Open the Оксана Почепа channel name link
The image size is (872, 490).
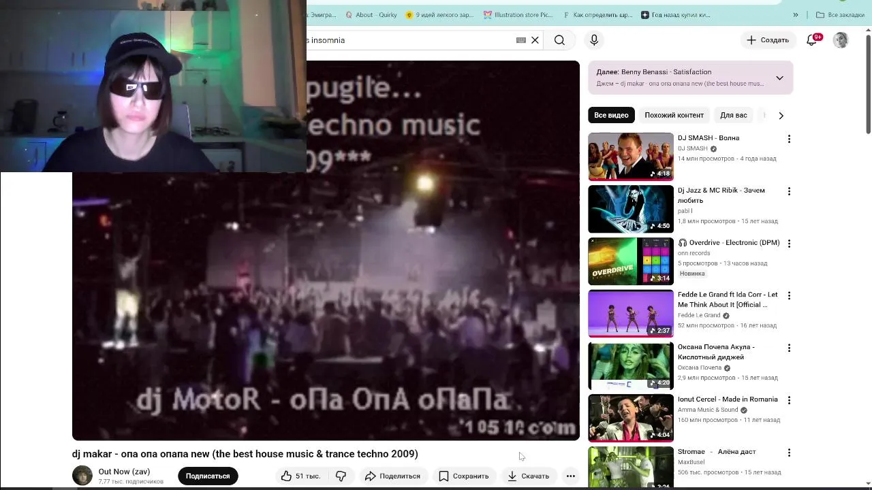700,367
